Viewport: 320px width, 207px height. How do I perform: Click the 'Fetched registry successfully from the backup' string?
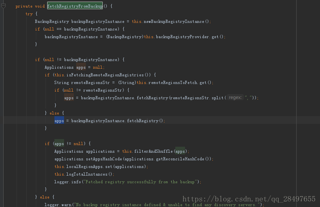141,182
